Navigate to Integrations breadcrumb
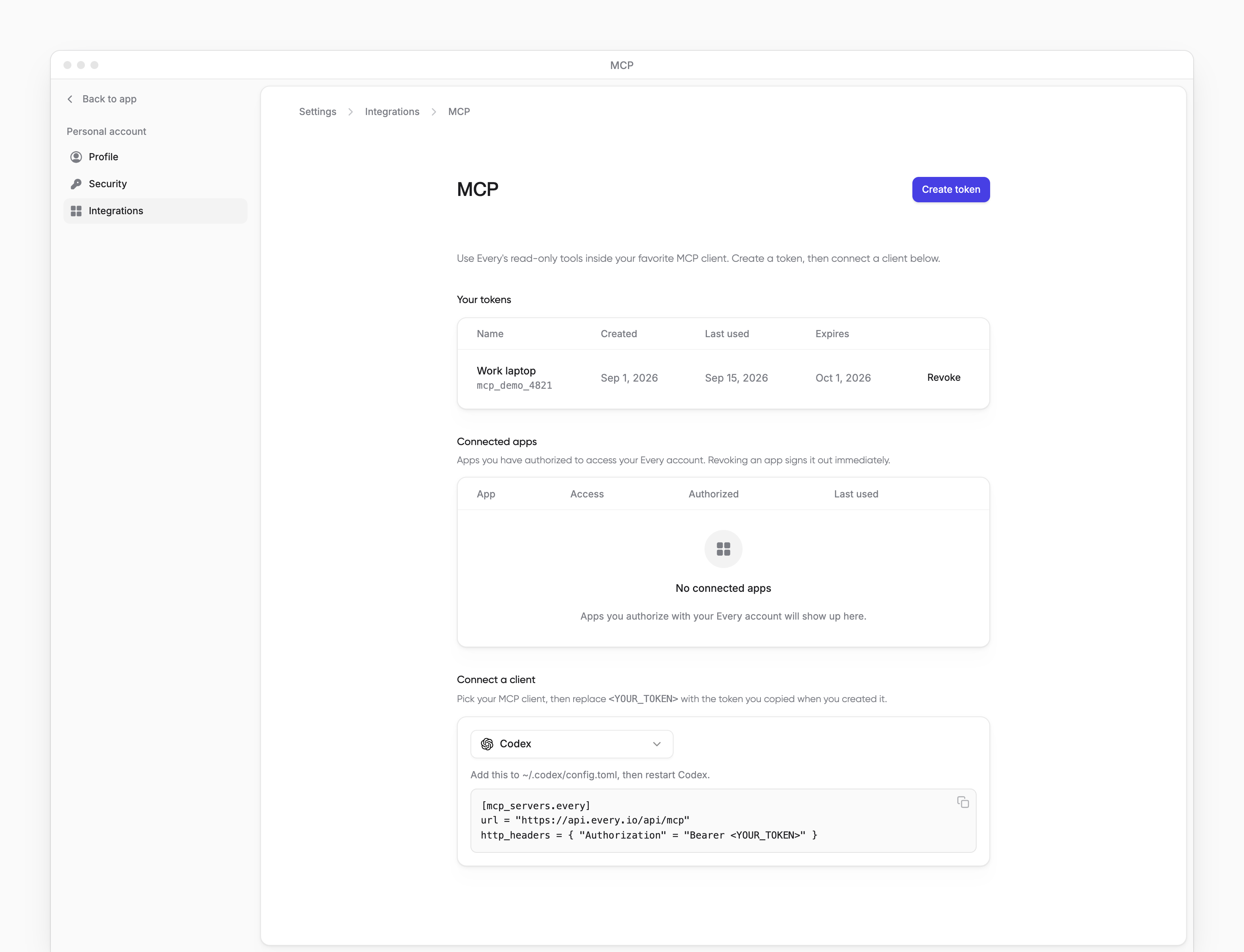This screenshot has height=952, width=1244. tap(392, 111)
